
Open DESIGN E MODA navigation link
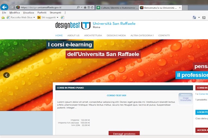coord(116,35)
